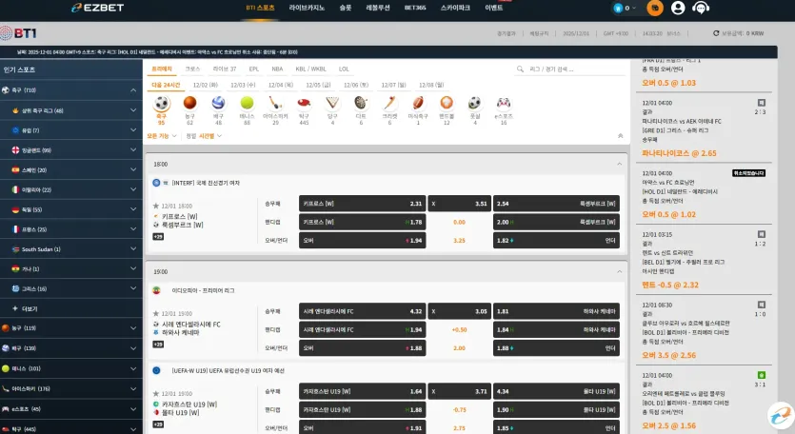
Task: Select the basketball sport icon
Action: tap(189, 103)
